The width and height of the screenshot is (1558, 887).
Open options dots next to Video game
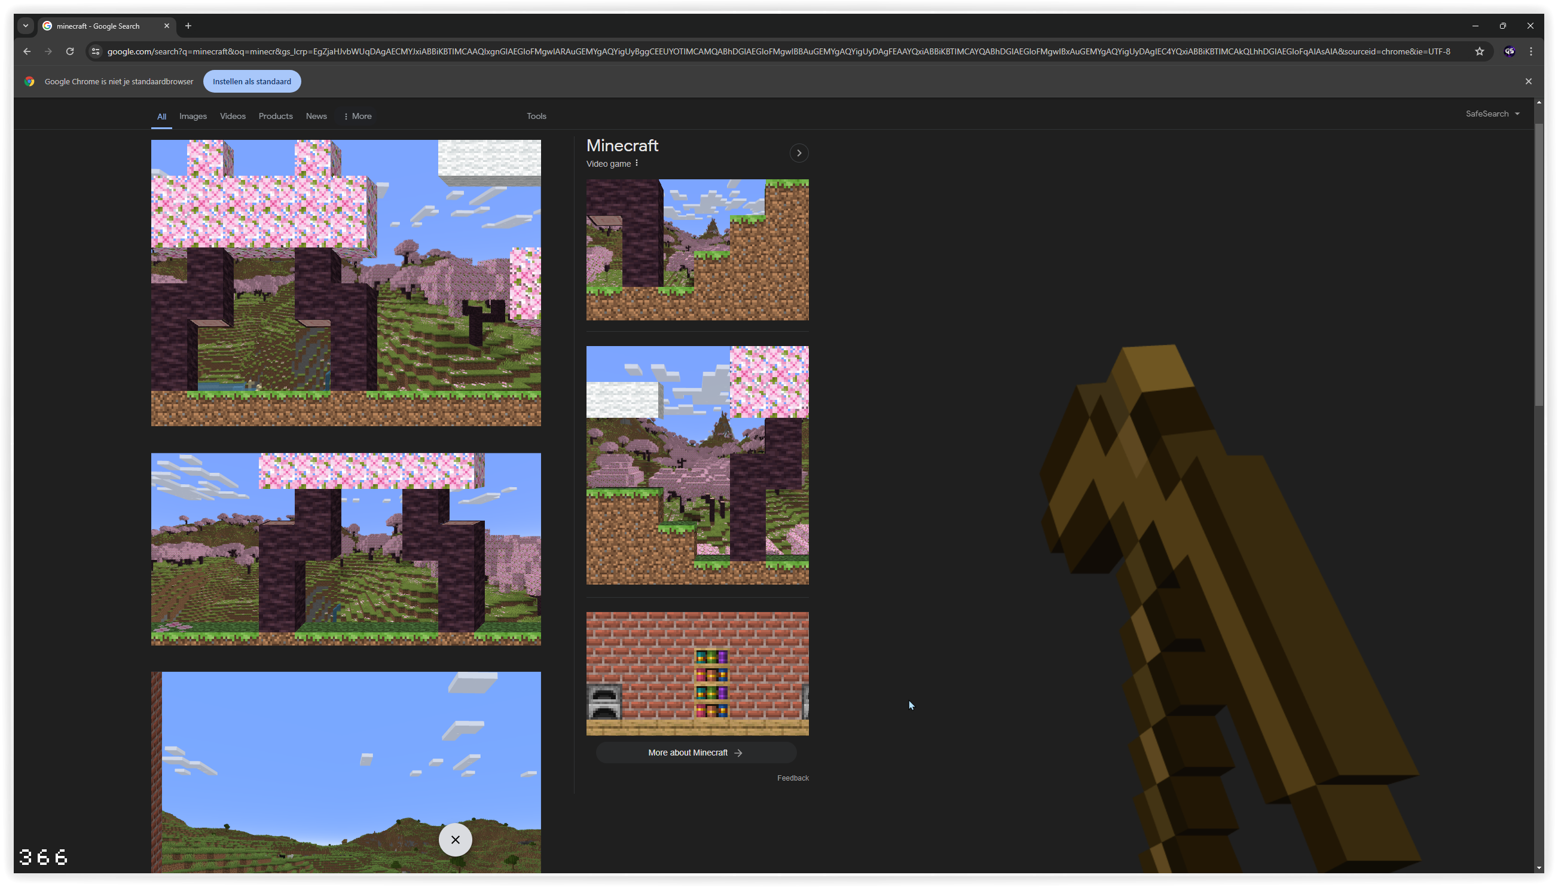pos(637,163)
